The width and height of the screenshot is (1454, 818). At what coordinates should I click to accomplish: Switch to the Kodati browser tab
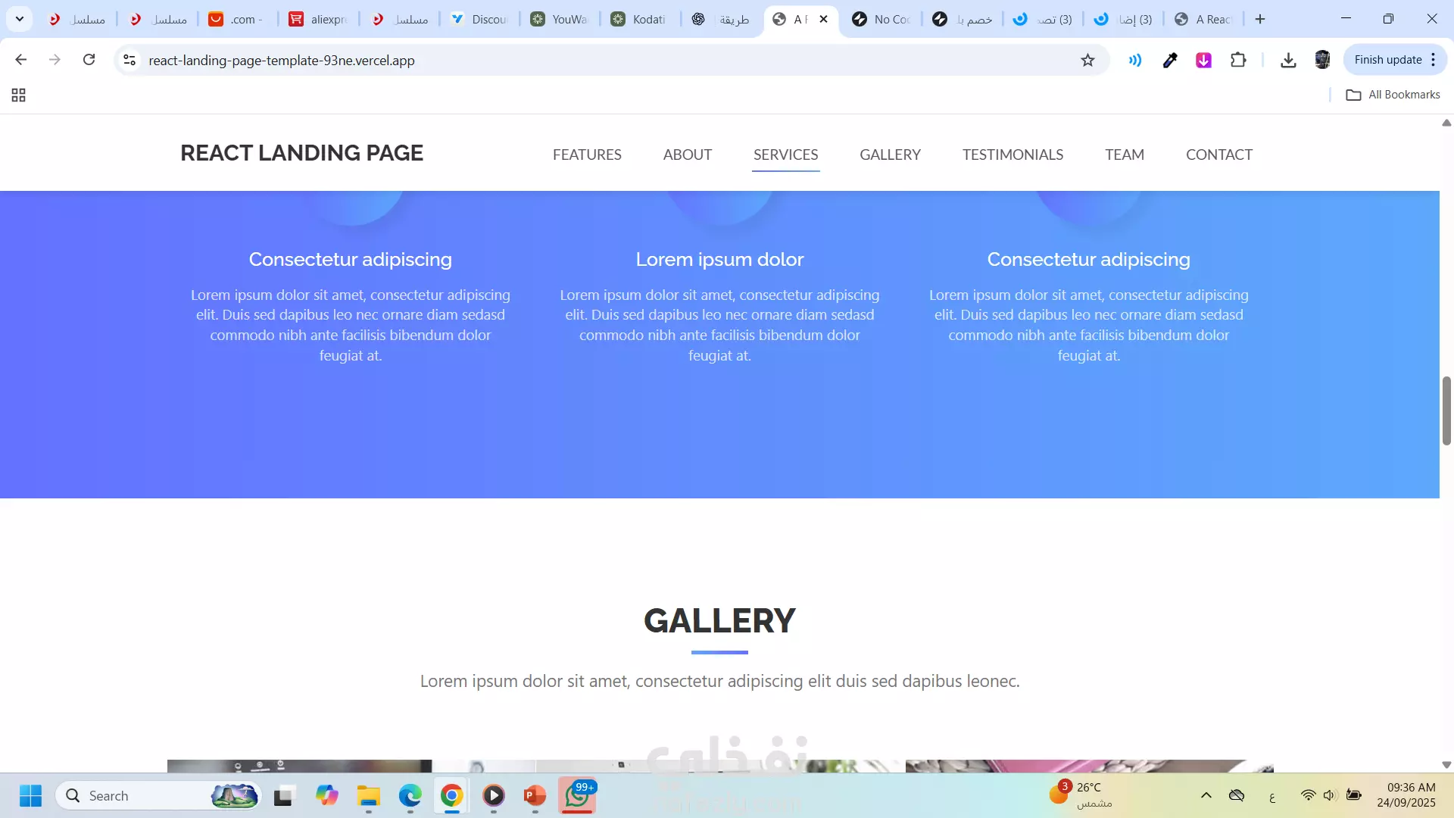[638, 20]
